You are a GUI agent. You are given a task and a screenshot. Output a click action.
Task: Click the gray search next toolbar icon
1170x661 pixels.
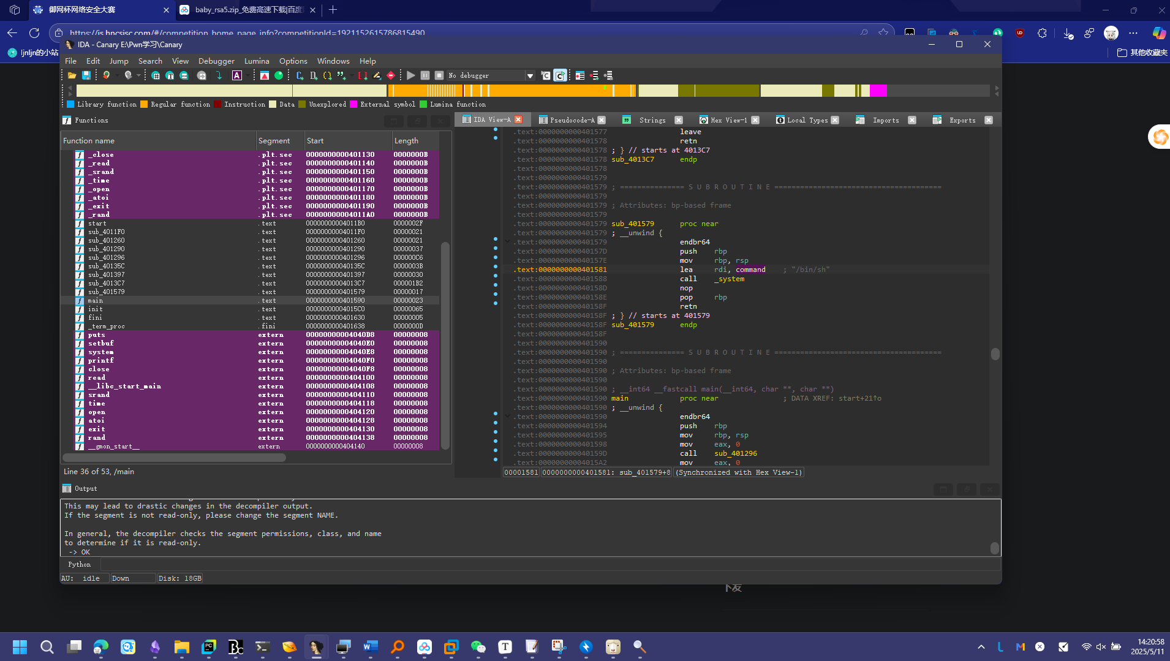(x=202, y=75)
